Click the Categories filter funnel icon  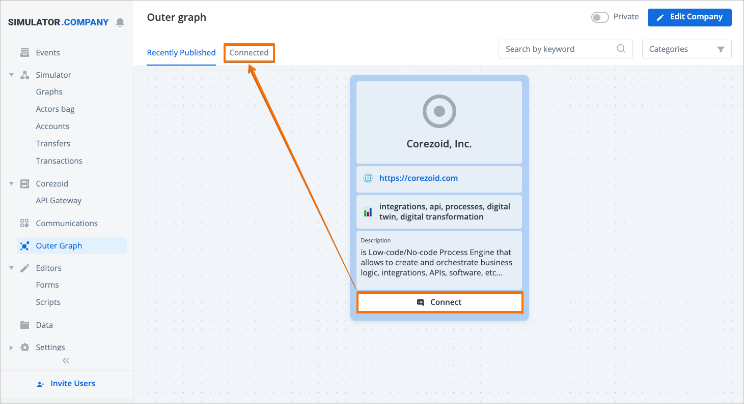click(721, 49)
